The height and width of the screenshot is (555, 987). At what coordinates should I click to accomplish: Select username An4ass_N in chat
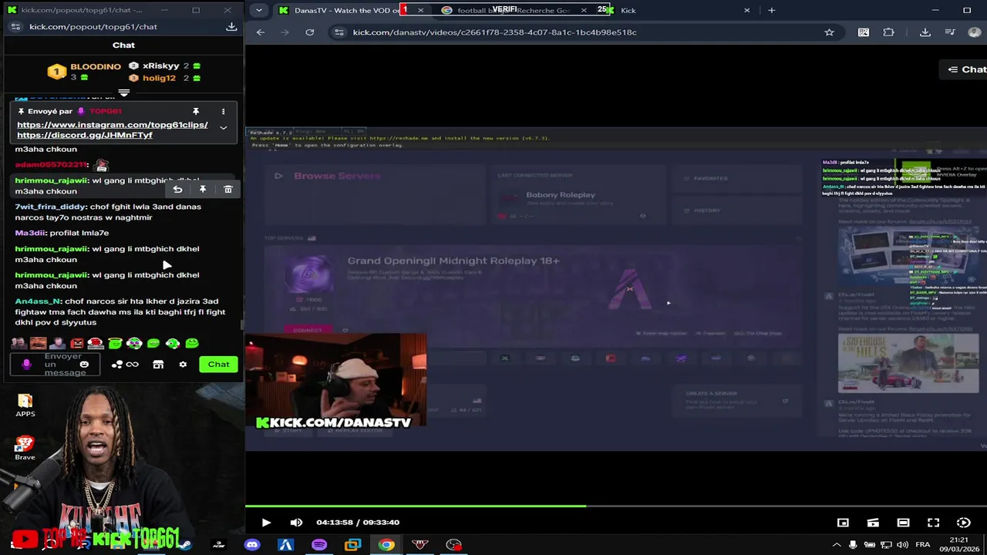(39, 301)
